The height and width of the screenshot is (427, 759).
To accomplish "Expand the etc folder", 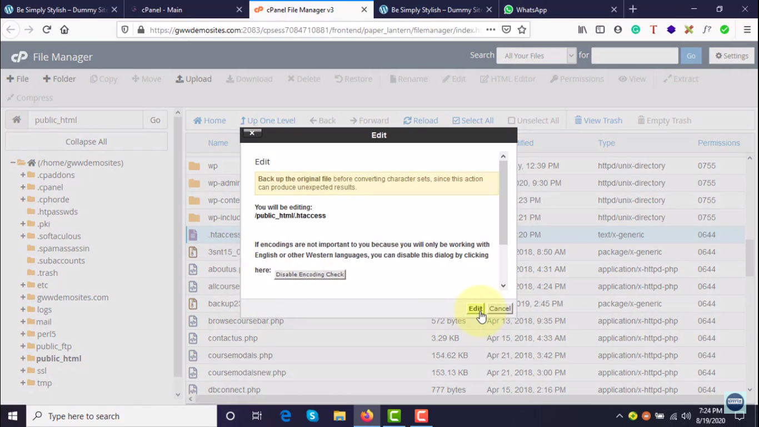I will [23, 285].
